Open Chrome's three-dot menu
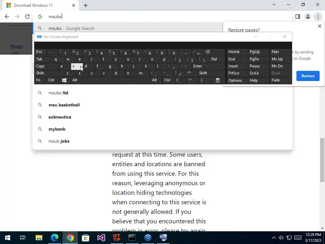325x244 pixels. [x=318, y=17]
